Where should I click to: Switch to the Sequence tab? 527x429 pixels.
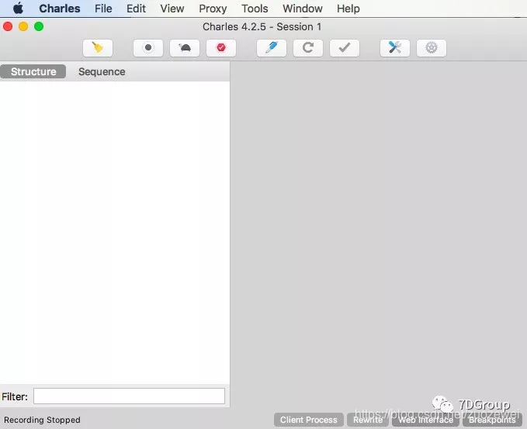click(102, 71)
